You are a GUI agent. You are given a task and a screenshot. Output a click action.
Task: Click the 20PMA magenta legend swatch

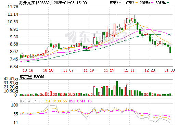click(x=152, y=2)
